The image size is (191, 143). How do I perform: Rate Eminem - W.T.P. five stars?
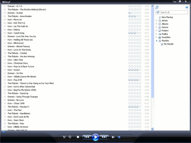140,6
